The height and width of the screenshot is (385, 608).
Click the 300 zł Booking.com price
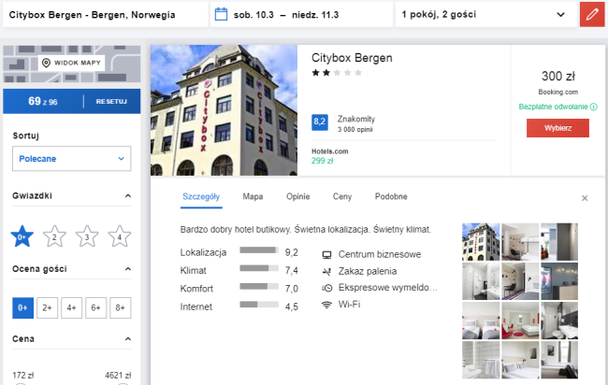click(558, 82)
